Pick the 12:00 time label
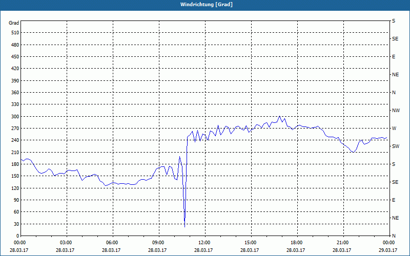This screenshot has width=410, height=256. 205,243
